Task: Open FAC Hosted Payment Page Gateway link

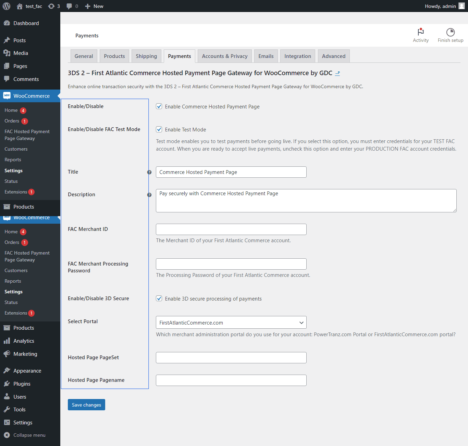Action: pos(27,134)
